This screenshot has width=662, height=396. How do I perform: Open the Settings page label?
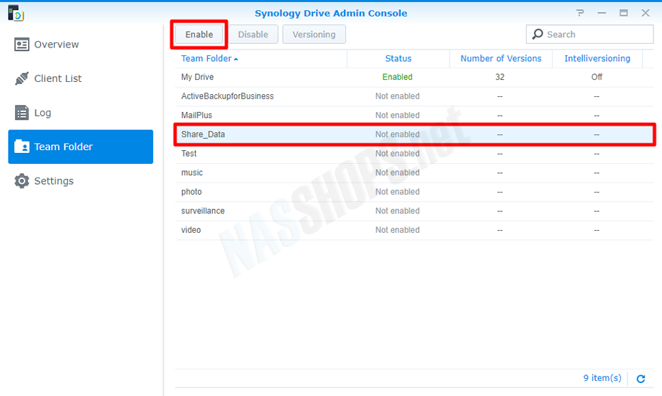point(54,181)
